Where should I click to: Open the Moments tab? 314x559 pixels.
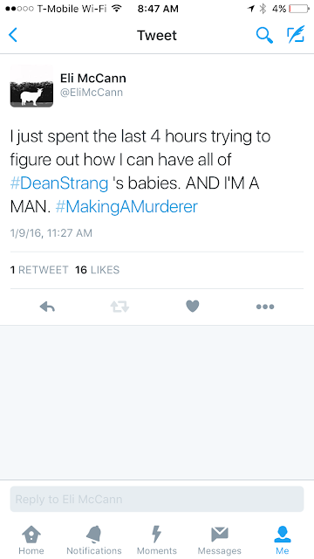point(157,540)
